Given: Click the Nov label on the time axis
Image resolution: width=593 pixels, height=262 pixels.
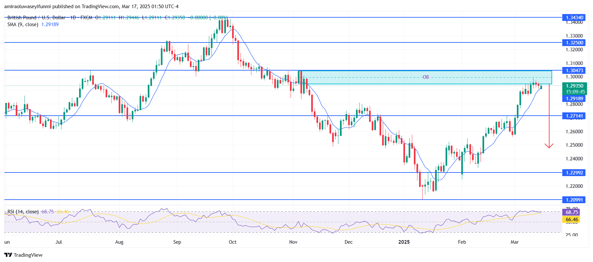Looking at the screenshot, I should [x=293, y=242].
